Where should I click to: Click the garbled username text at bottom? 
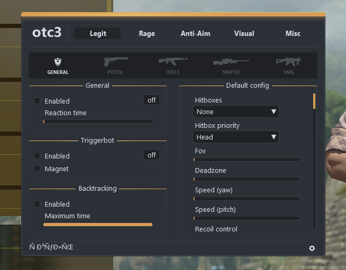point(51,247)
